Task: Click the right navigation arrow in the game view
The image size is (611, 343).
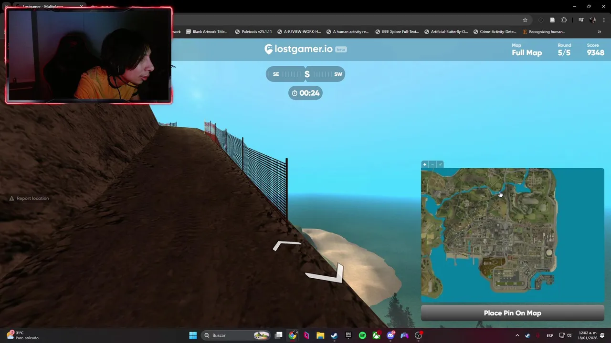Action: point(325,273)
